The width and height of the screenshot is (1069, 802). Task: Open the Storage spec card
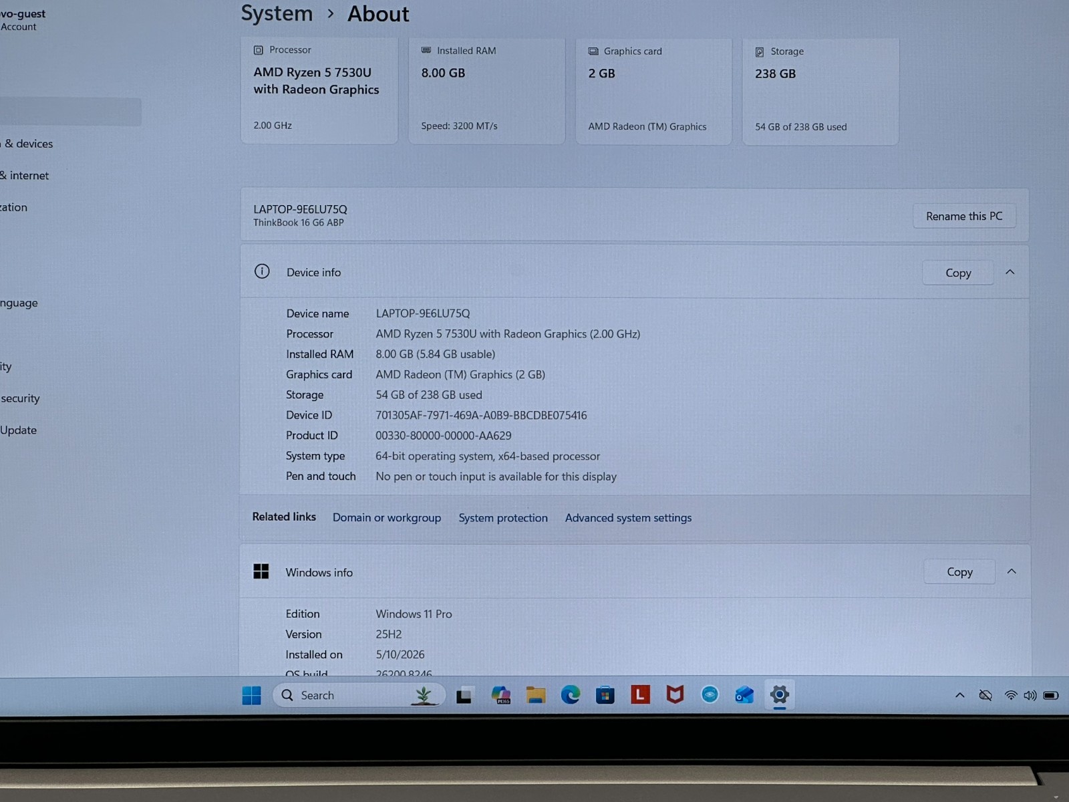coord(820,92)
